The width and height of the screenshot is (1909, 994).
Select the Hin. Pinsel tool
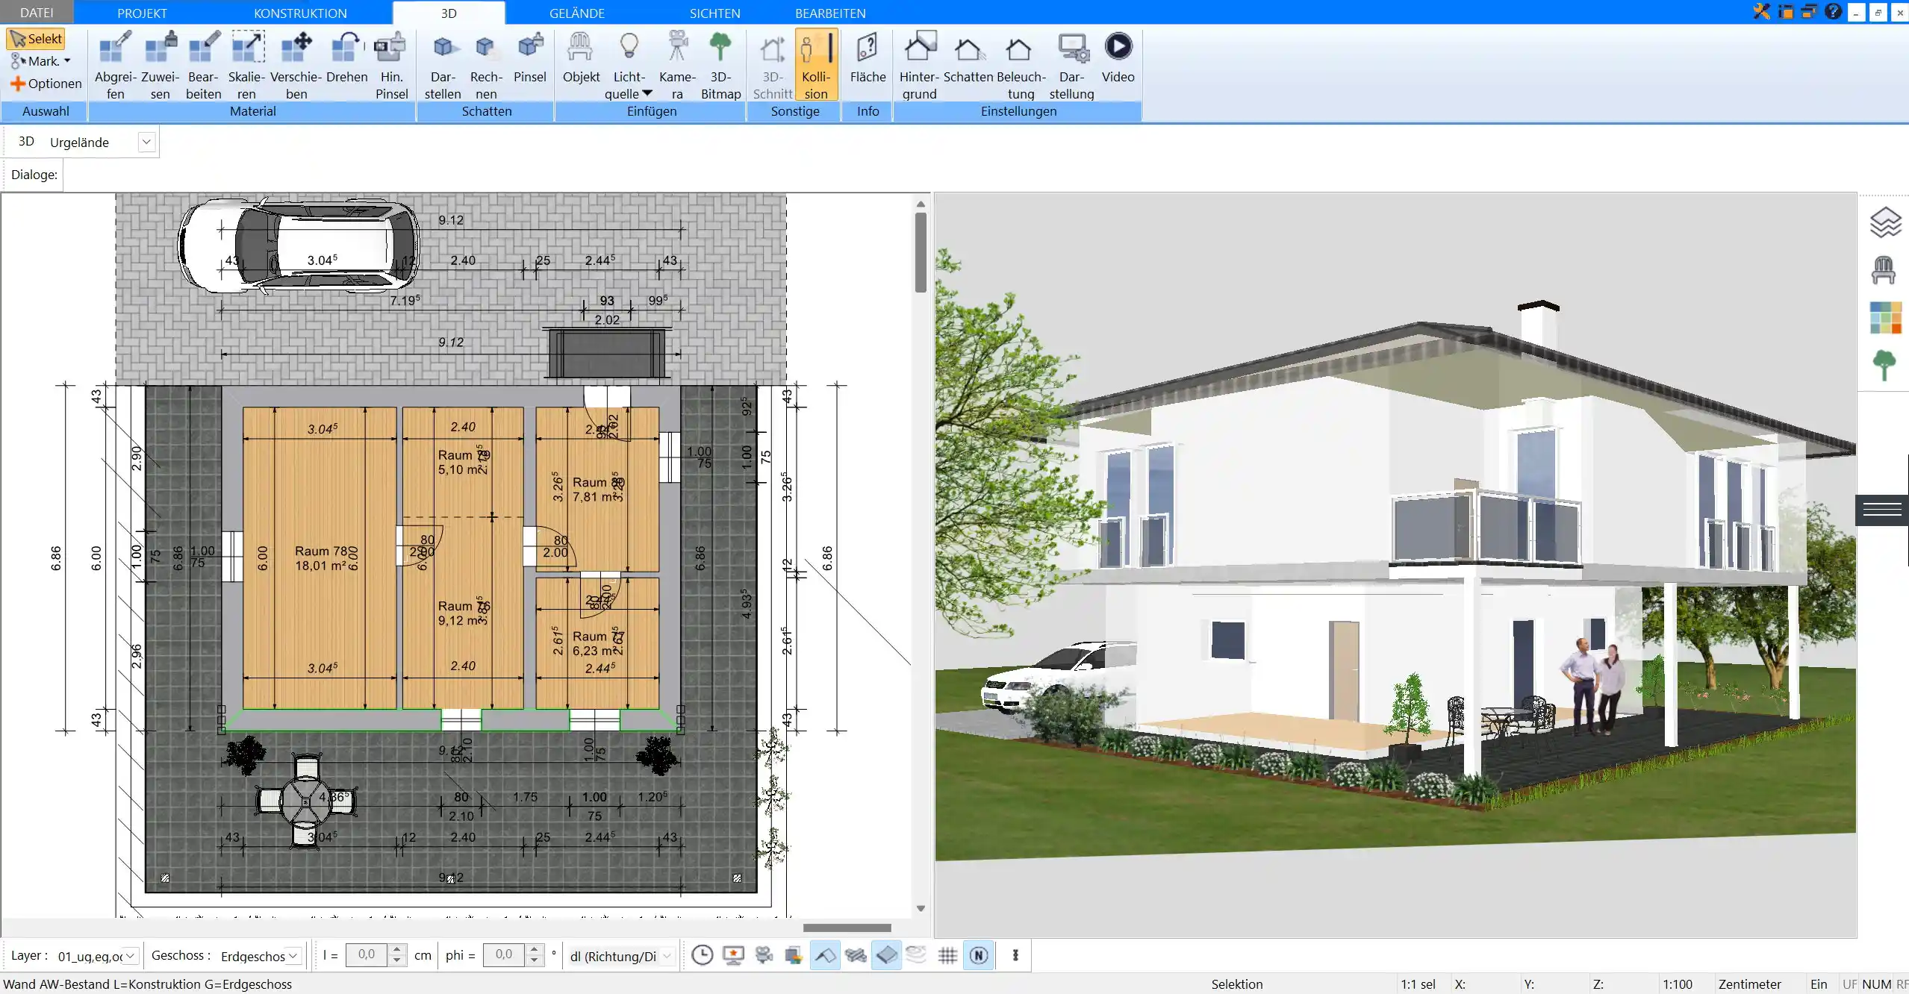tap(391, 66)
